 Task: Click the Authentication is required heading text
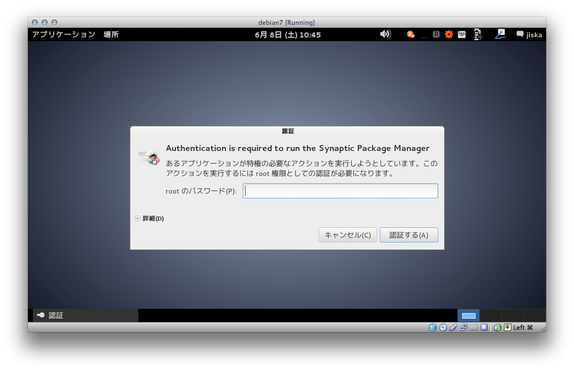[x=298, y=148]
